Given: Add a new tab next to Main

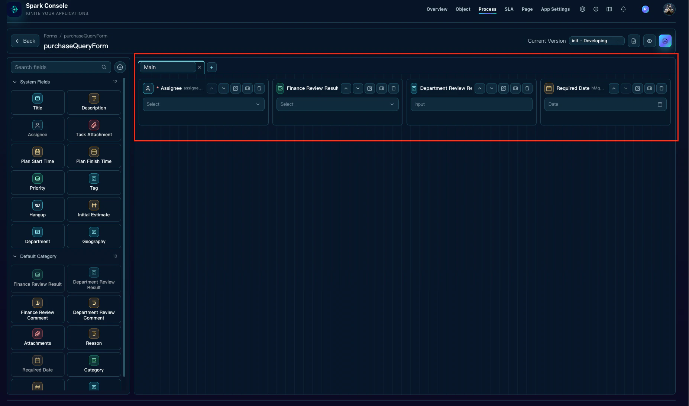Looking at the screenshot, I should tap(211, 67).
